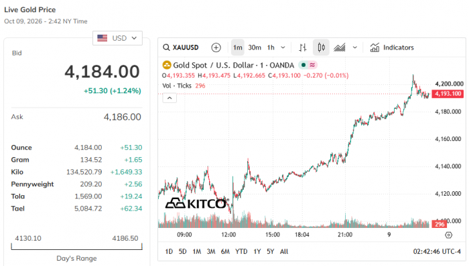The width and height of the screenshot is (469, 266).
Task: Click the XAUUSD symbol search magnifier icon
Action: (x=166, y=47)
